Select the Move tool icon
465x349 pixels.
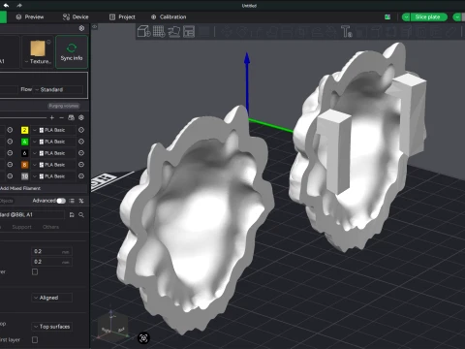coord(227,32)
